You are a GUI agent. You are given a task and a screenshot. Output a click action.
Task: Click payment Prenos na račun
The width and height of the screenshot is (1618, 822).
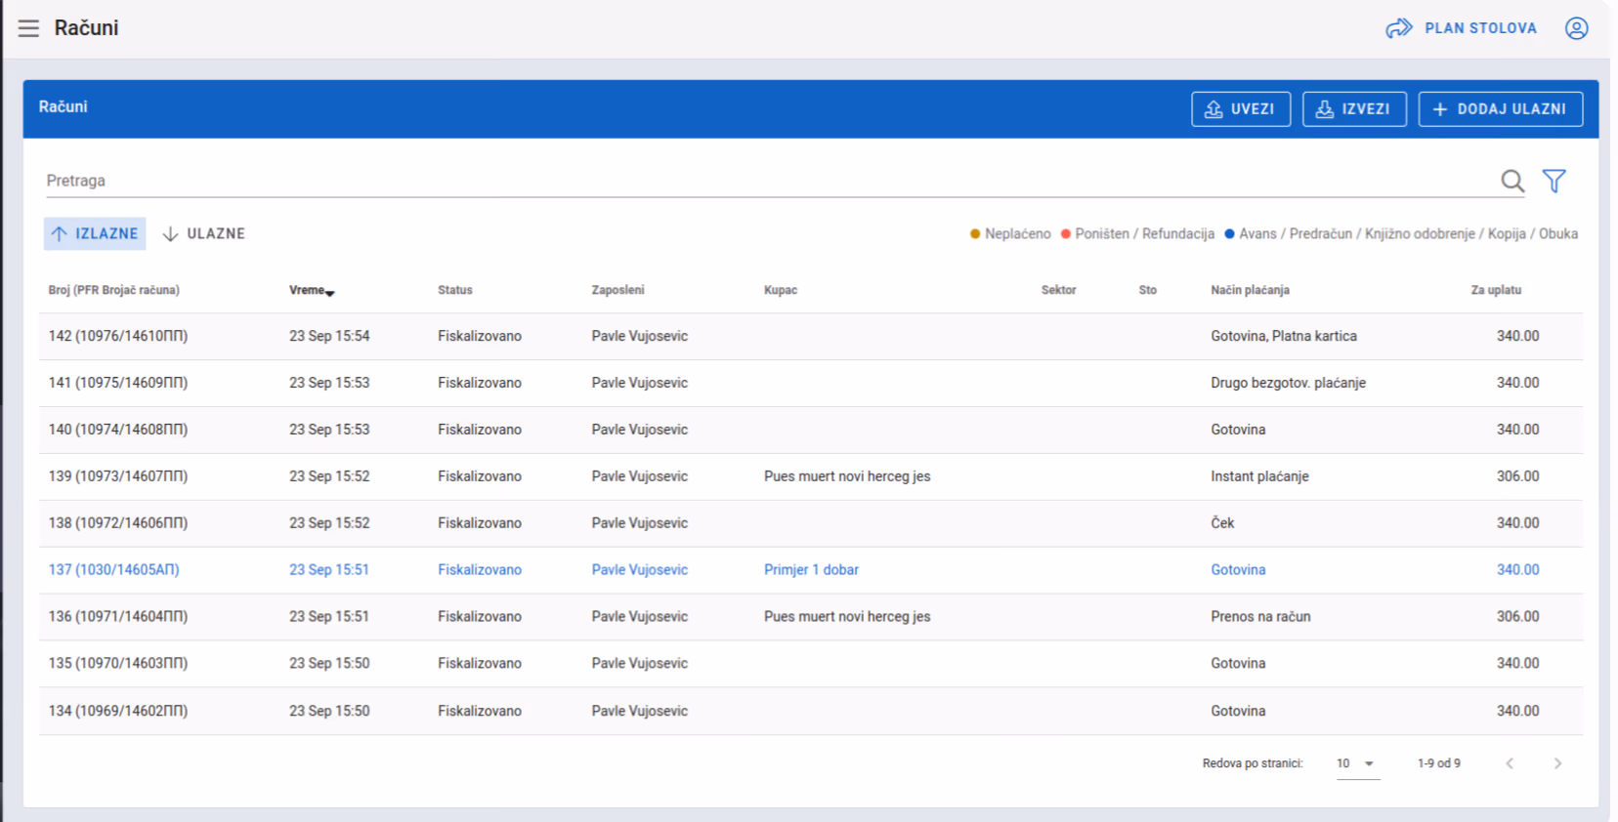point(1260,617)
